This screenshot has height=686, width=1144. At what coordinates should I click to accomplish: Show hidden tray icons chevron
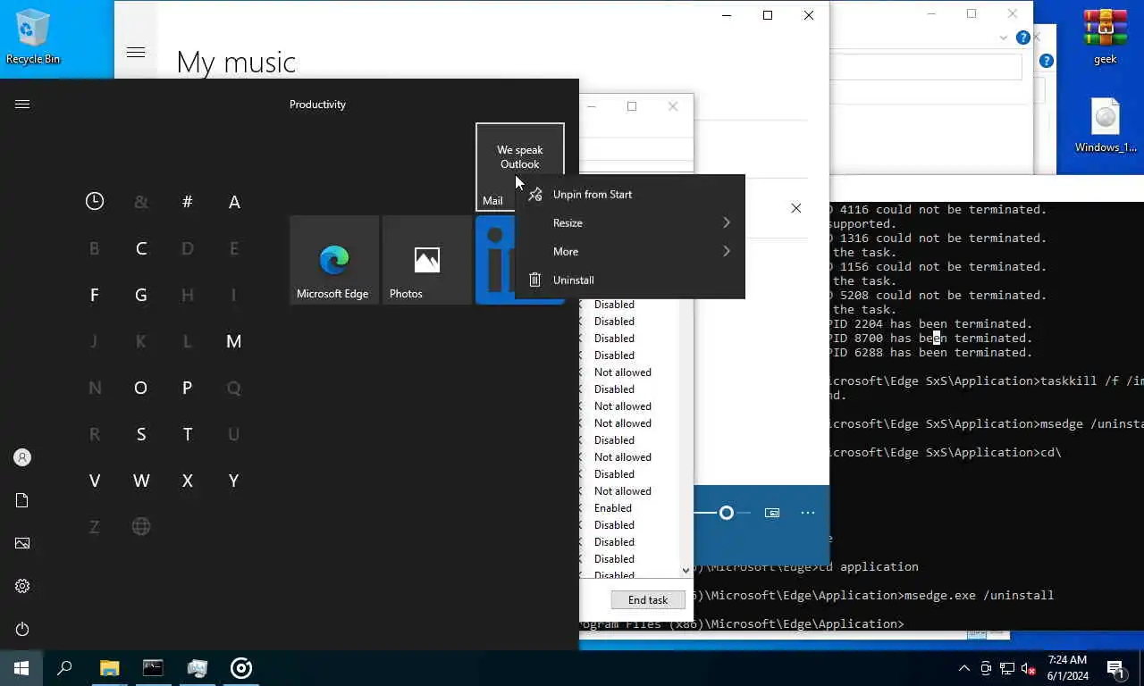coord(963,668)
